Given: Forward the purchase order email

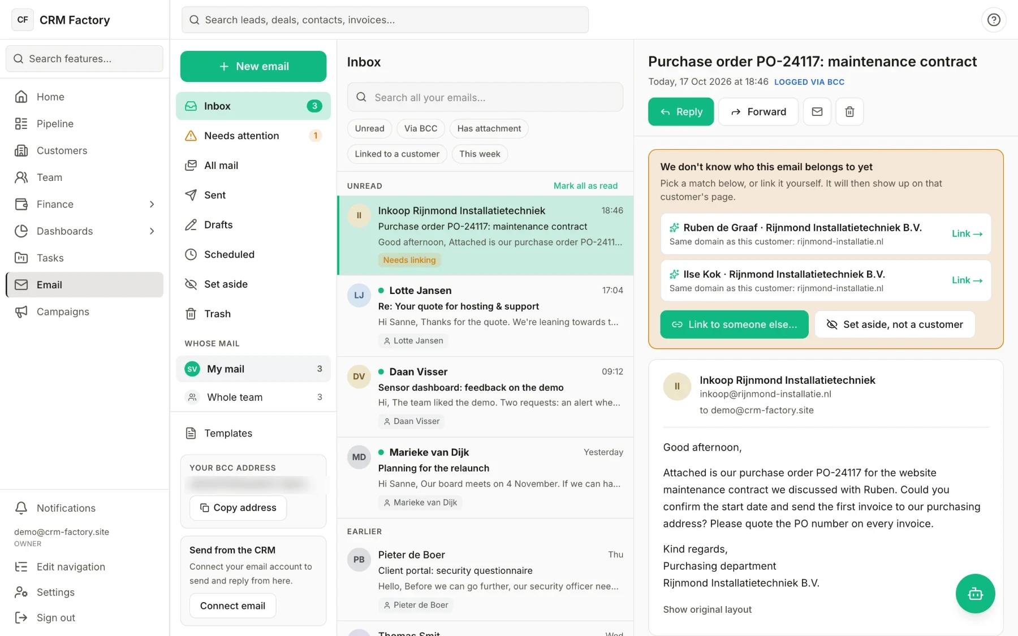Looking at the screenshot, I should tap(758, 111).
